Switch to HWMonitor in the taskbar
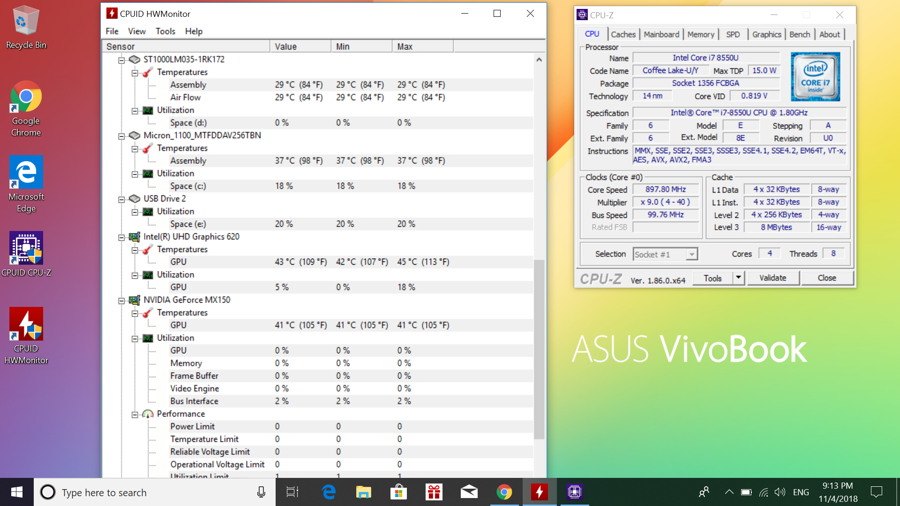The image size is (900, 506). [540, 492]
